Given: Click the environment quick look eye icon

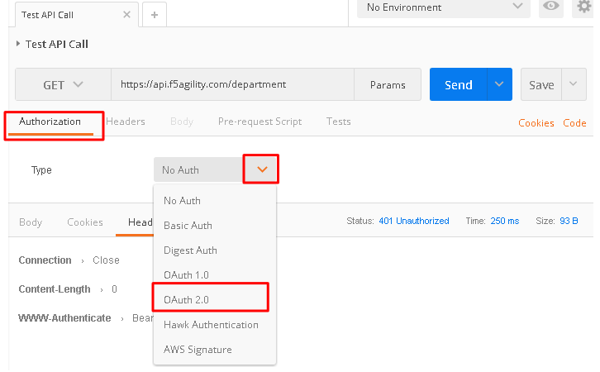Looking at the screenshot, I should pyautogui.click(x=551, y=7).
